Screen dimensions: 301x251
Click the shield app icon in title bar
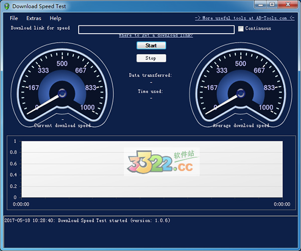click(6, 6)
